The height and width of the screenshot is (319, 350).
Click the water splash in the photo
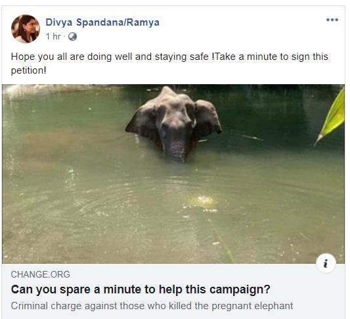(x=202, y=201)
